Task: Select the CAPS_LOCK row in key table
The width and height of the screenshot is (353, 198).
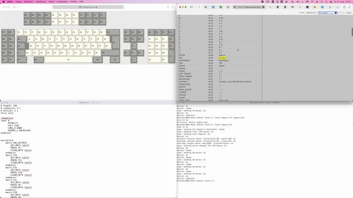Action: (x=220, y=100)
